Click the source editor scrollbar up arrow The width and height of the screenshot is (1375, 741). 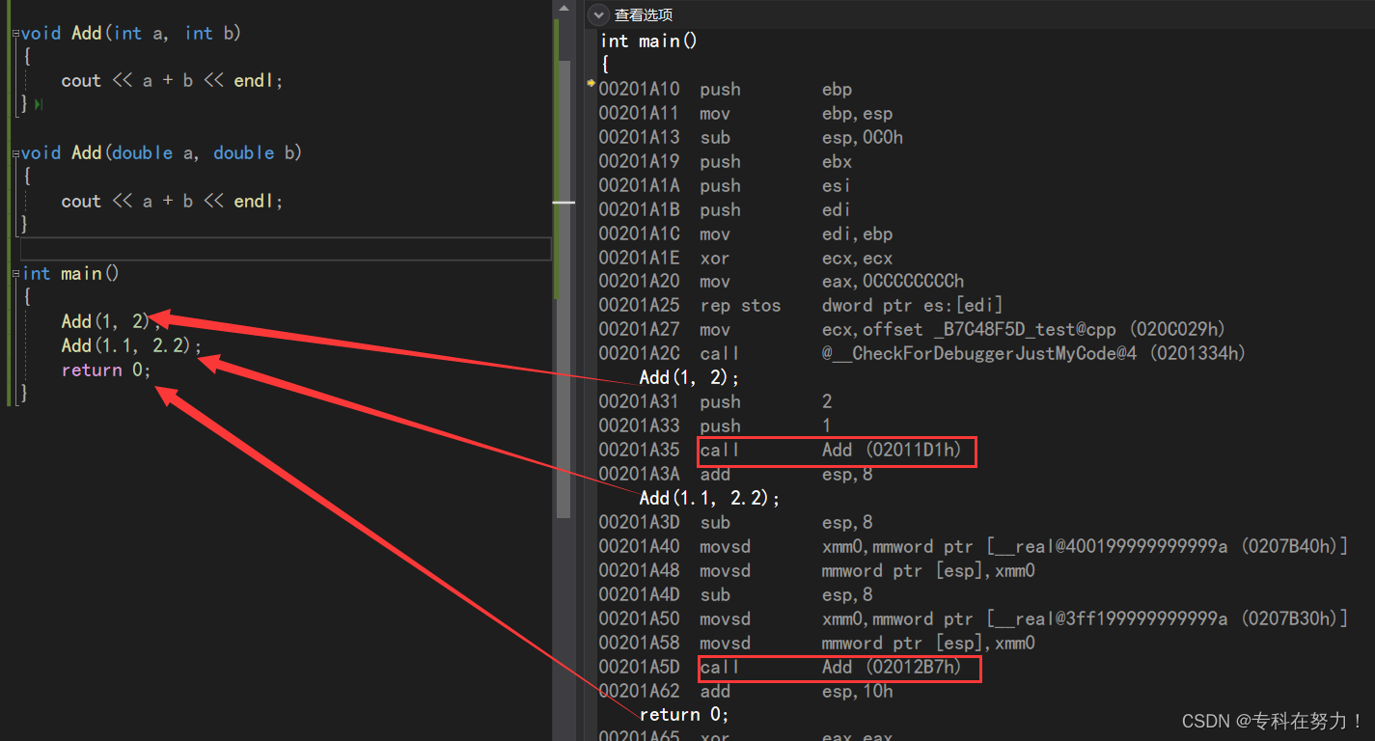tap(564, 8)
